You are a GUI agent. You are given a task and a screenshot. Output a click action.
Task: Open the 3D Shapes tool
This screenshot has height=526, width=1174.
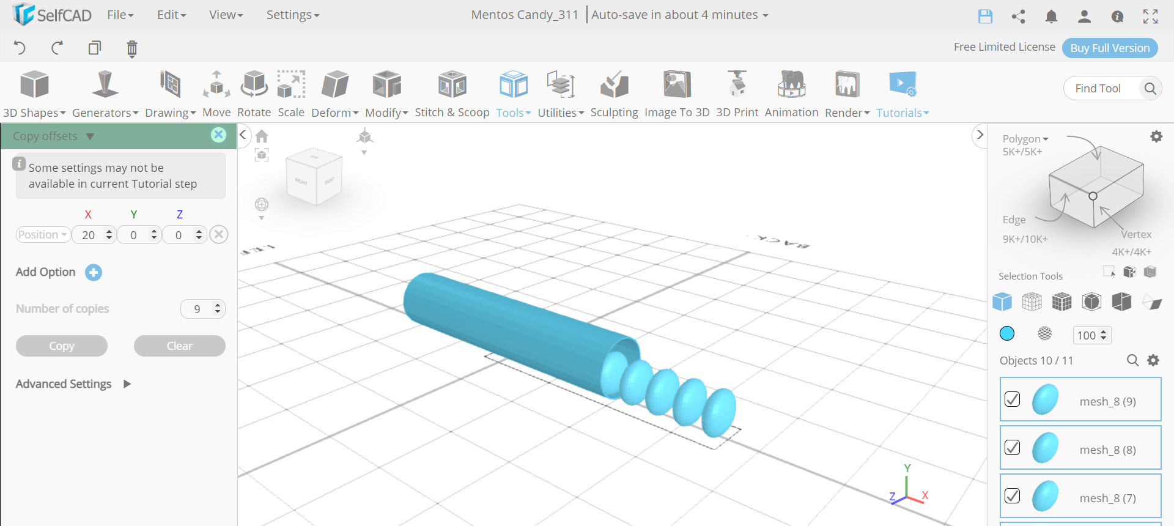coord(34,94)
